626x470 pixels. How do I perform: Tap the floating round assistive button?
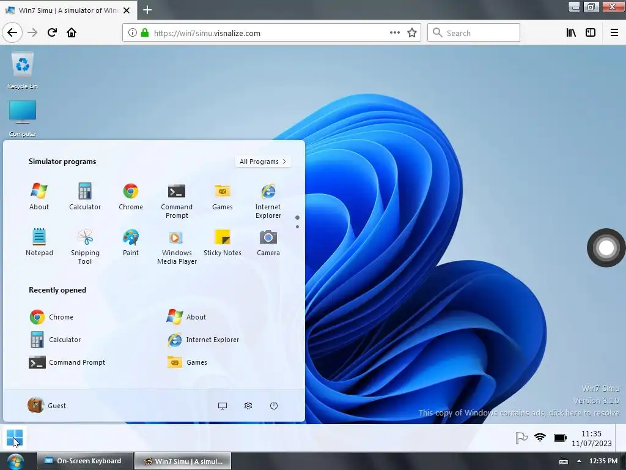point(606,248)
